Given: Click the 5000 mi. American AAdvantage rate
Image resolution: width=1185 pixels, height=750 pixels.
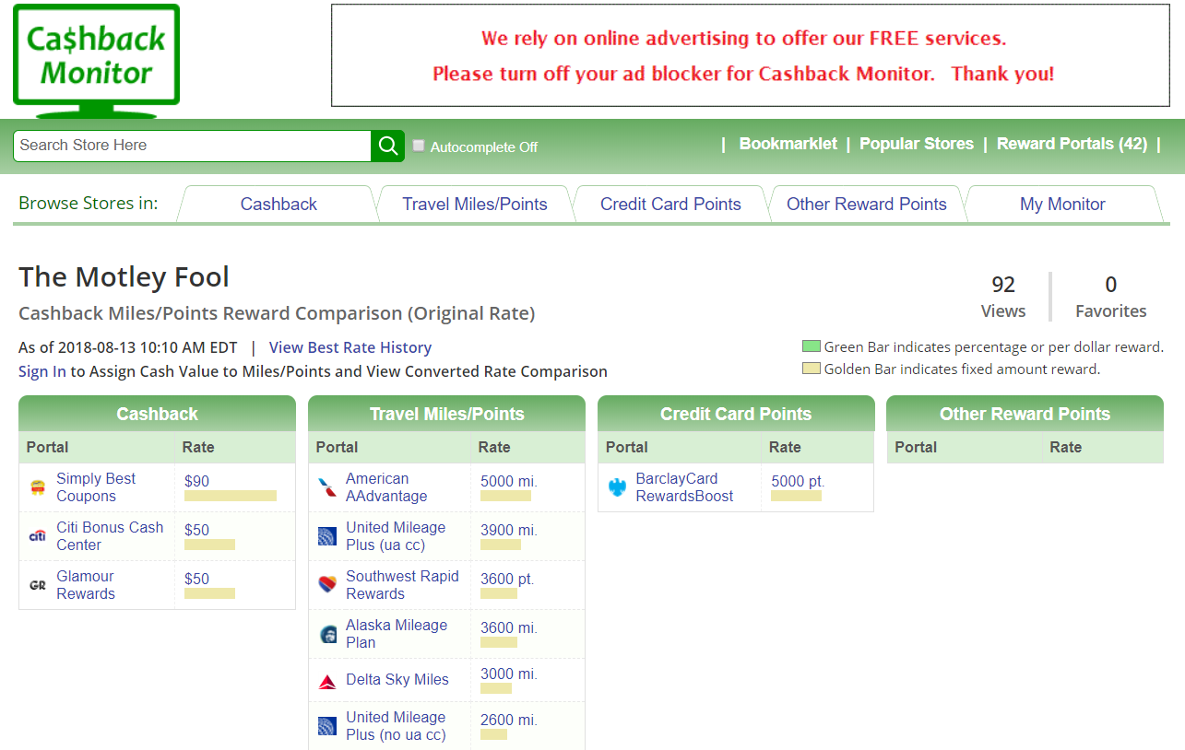Looking at the screenshot, I should [x=509, y=481].
